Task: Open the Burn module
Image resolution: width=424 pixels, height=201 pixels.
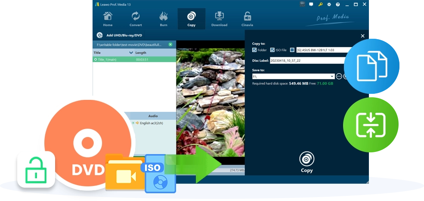Action: [x=164, y=19]
